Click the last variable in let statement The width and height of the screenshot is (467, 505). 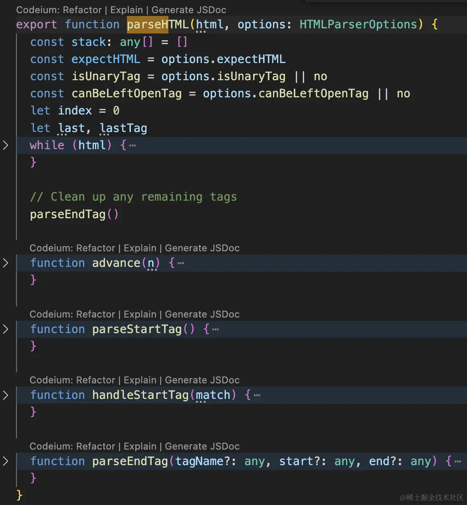tap(71, 128)
